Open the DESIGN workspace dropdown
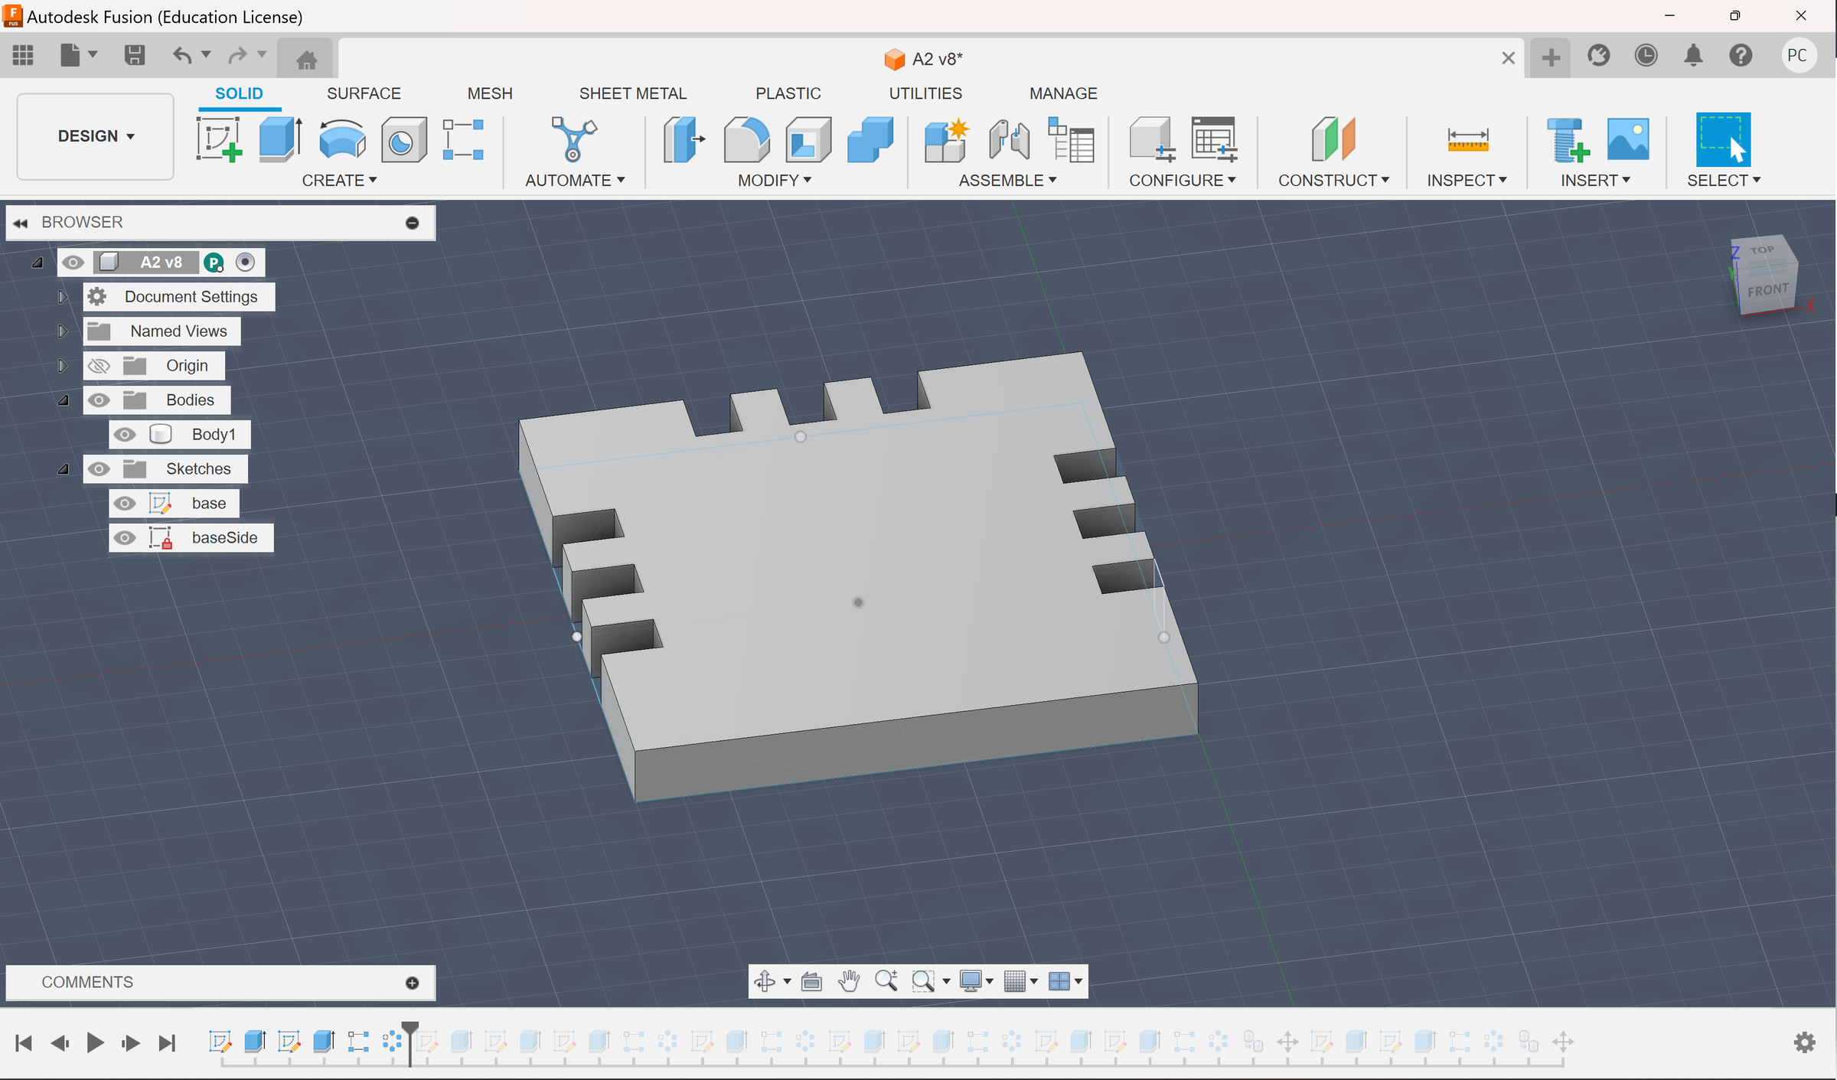Viewport: 1837px width, 1080px height. (96, 136)
